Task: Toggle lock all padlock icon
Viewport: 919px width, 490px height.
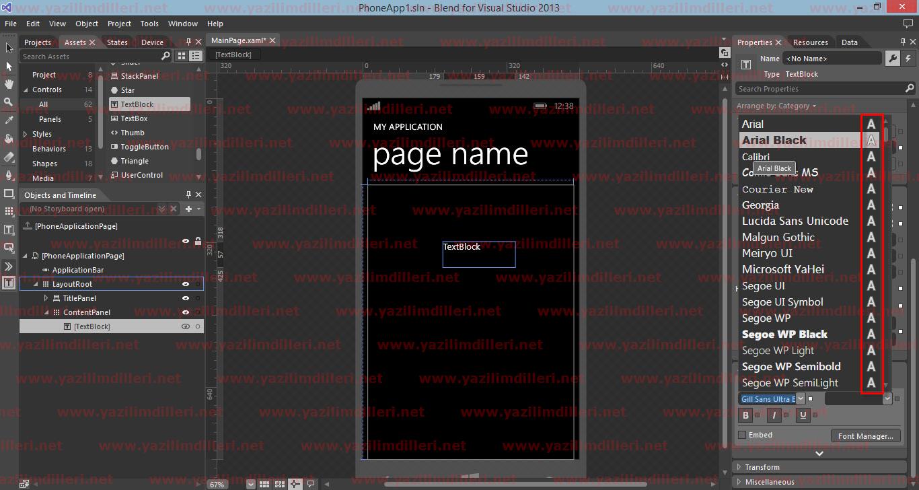Action: [198, 241]
